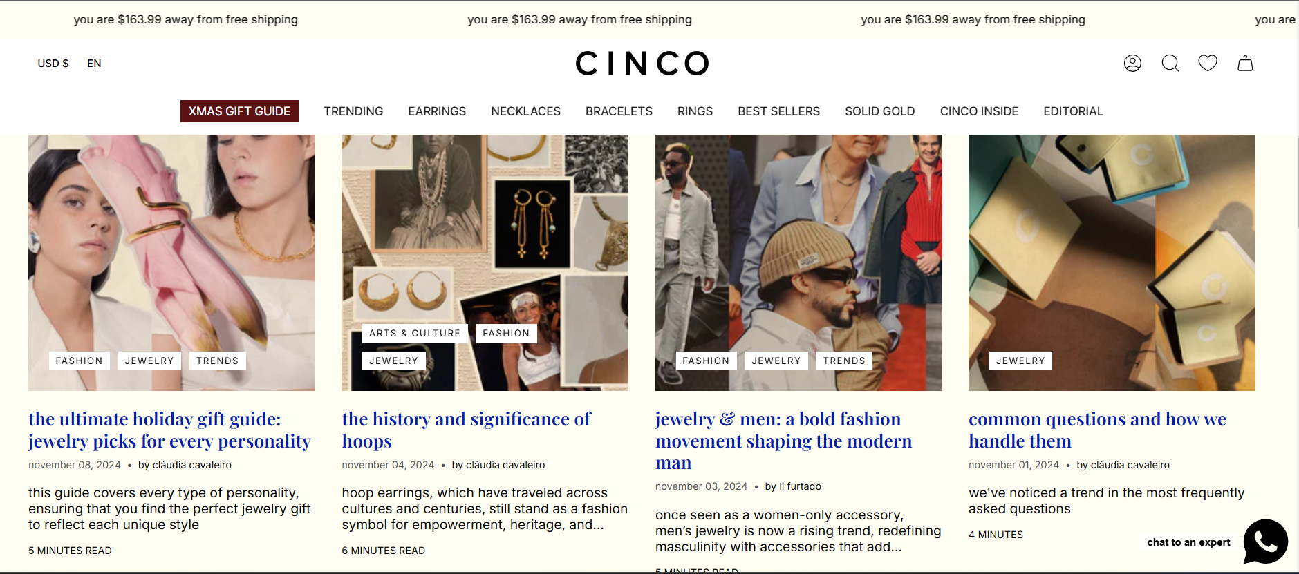
Task: Open the jewelry & men article title
Action: pyautogui.click(x=784, y=441)
